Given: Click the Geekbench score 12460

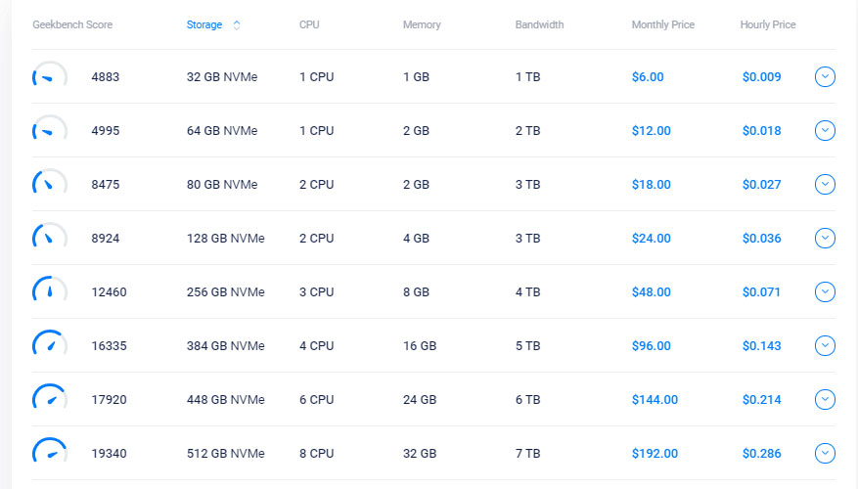Looking at the screenshot, I should [109, 292].
